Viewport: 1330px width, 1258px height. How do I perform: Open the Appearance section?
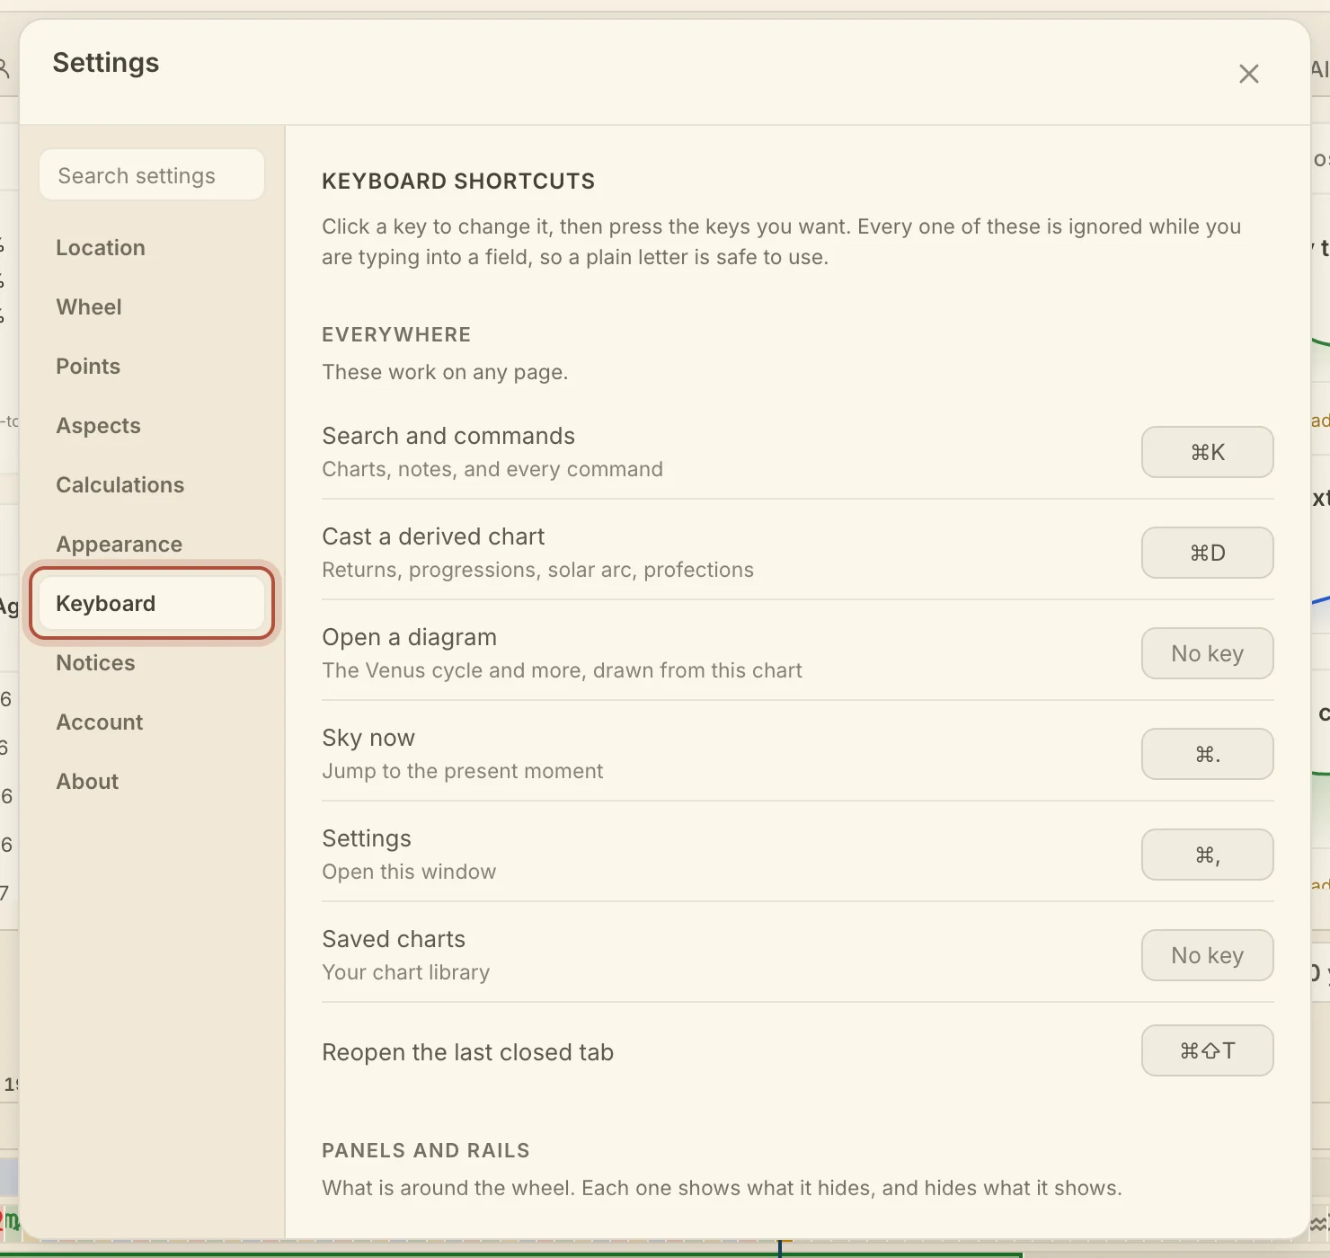click(x=152, y=545)
